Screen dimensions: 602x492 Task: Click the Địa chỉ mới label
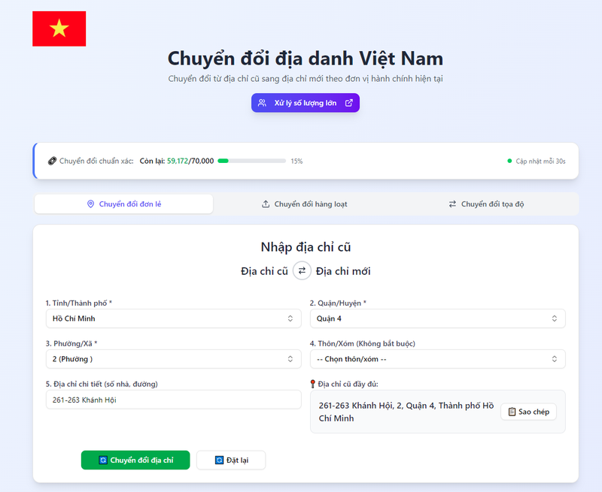[x=343, y=271]
